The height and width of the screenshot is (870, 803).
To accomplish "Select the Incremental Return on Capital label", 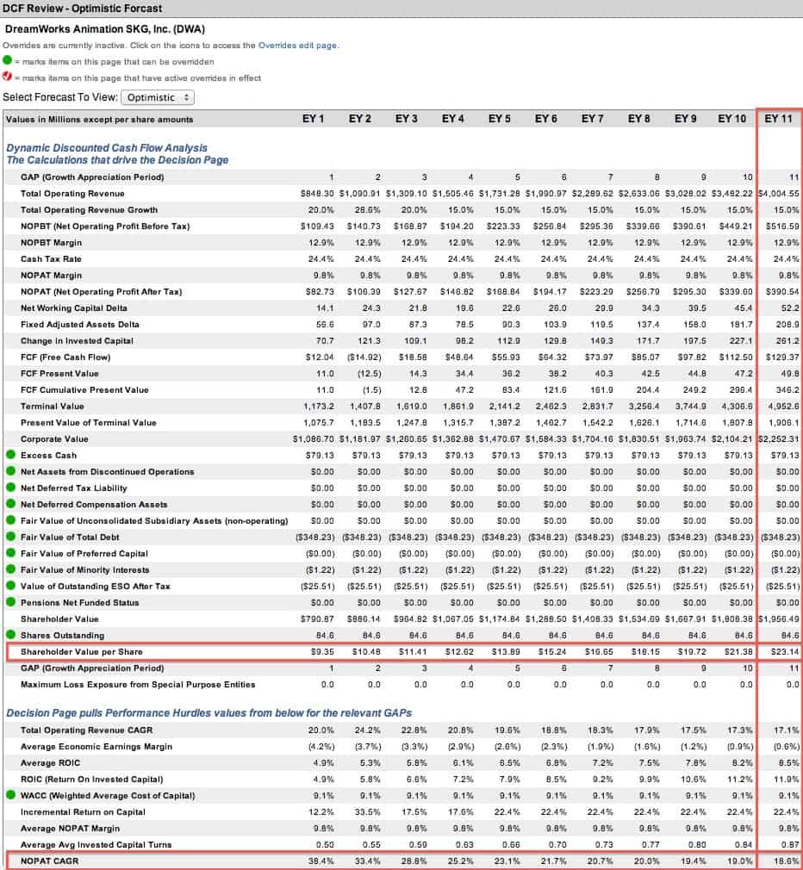I will pos(83,812).
